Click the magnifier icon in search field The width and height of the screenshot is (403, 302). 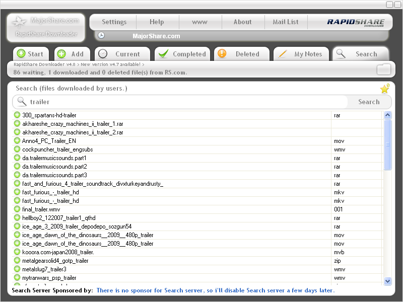(22, 102)
